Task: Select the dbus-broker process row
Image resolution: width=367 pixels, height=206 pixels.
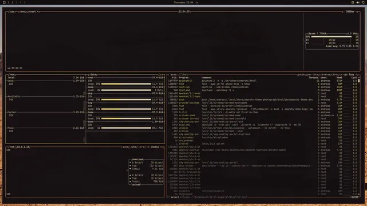Action: 262,166
